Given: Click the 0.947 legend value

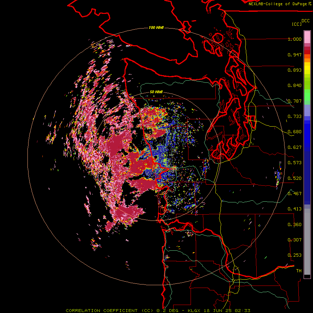Looking at the screenshot, I should pyautogui.click(x=295, y=55).
